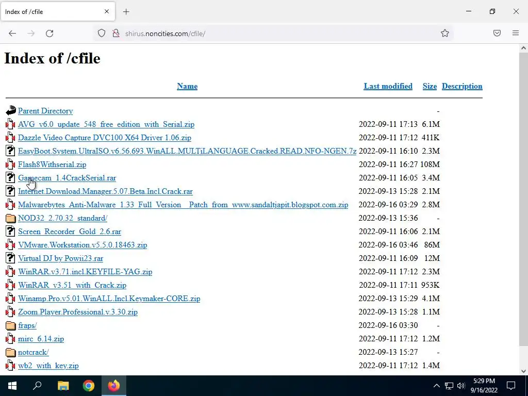Download wb2 with key.zip
This screenshot has height=396, width=528.
tap(48, 366)
